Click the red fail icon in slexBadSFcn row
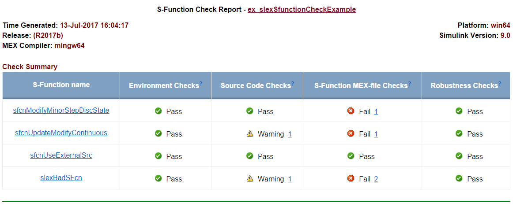 pyautogui.click(x=351, y=178)
